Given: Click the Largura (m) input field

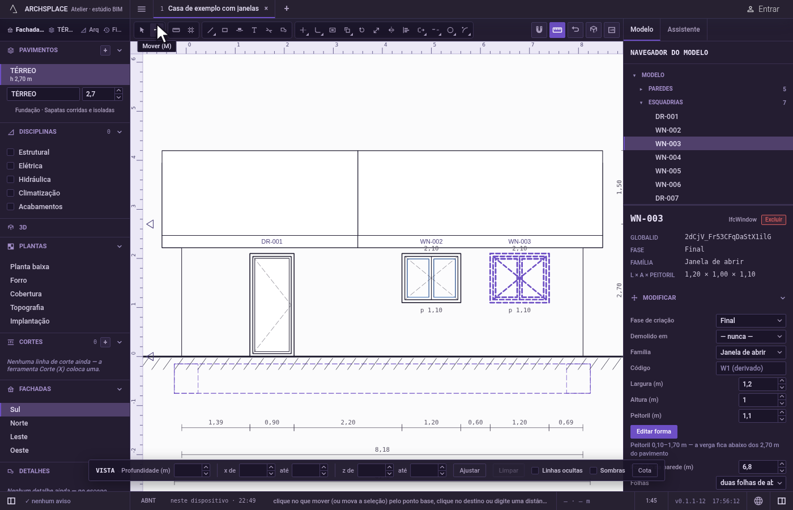Looking at the screenshot, I should click(x=758, y=384).
